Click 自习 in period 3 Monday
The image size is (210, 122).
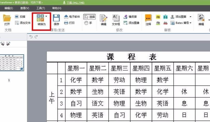[76, 103]
